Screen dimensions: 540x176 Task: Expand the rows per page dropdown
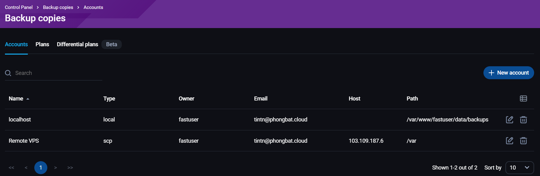click(x=519, y=168)
